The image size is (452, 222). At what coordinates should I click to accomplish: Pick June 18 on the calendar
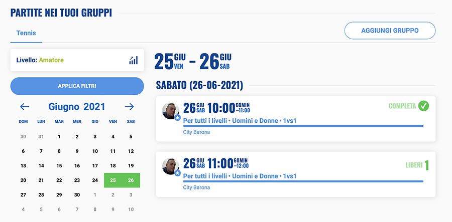tap(113, 166)
